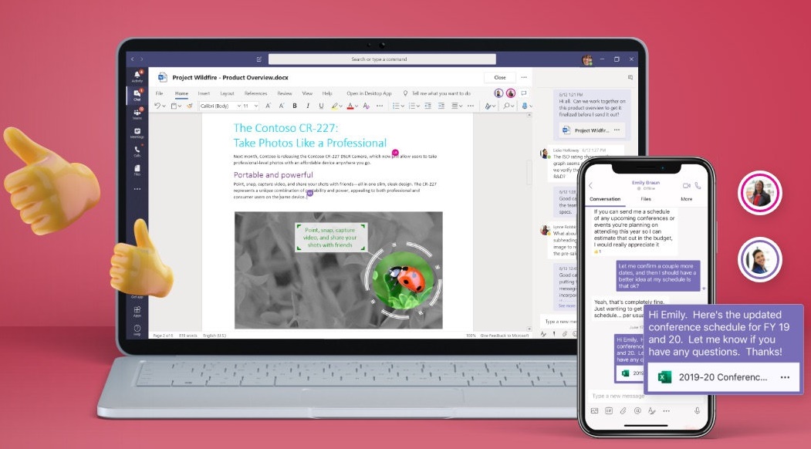The image size is (811, 449).
Task: Open Help in the Teams sidebar
Action: (137, 330)
